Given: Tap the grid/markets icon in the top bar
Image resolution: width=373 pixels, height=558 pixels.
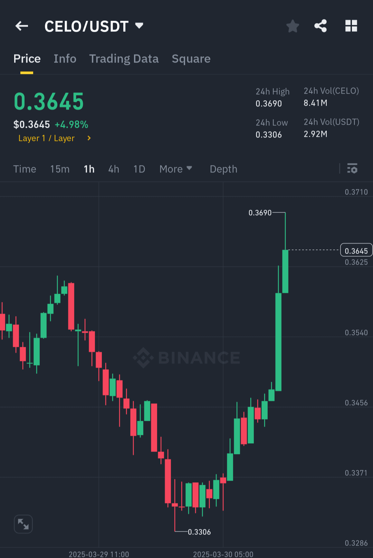Looking at the screenshot, I should (x=351, y=26).
